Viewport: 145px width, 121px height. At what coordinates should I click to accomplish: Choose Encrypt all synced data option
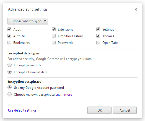point(9,72)
